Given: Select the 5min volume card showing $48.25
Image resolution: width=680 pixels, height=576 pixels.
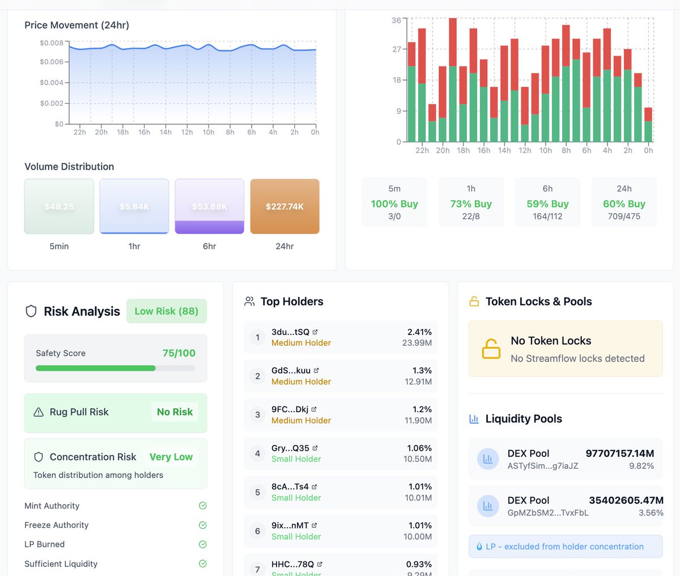Looking at the screenshot, I should click(x=59, y=206).
